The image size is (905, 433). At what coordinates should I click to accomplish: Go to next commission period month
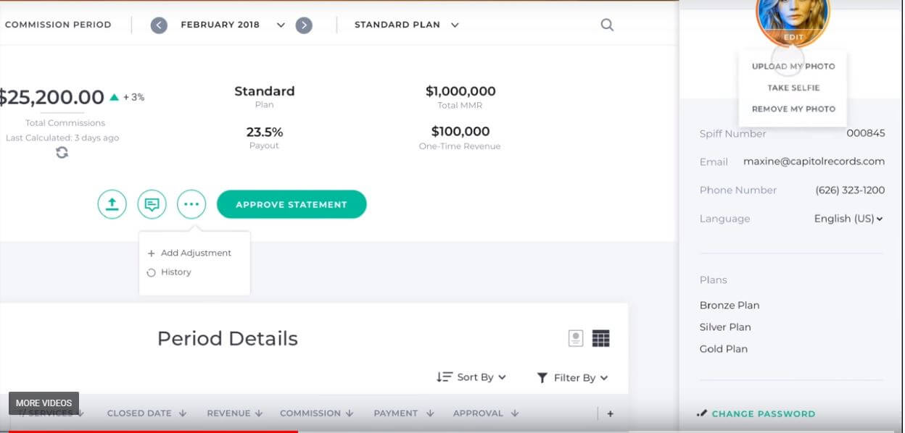(305, 25)
